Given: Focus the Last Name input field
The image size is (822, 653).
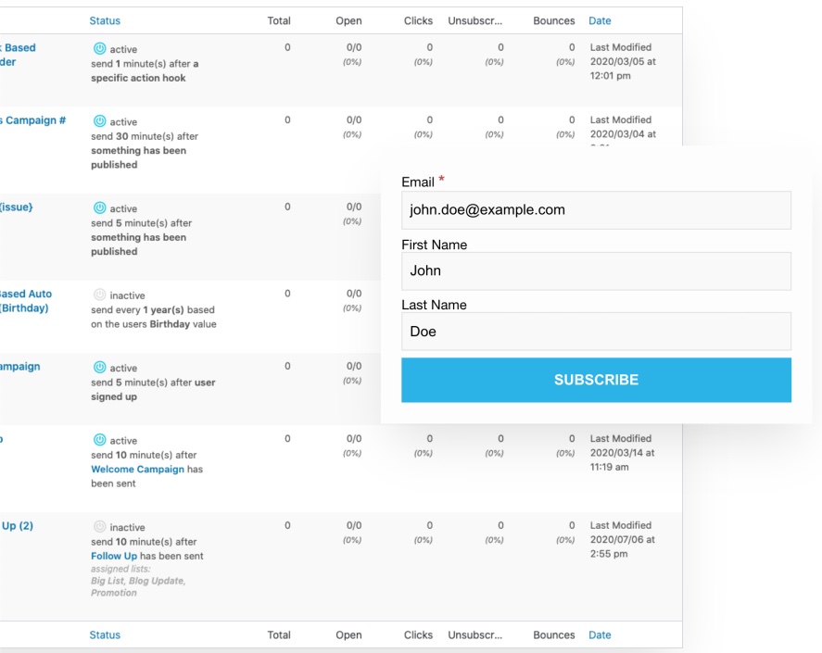Looking at the screenshot, I should click(596, 332).
